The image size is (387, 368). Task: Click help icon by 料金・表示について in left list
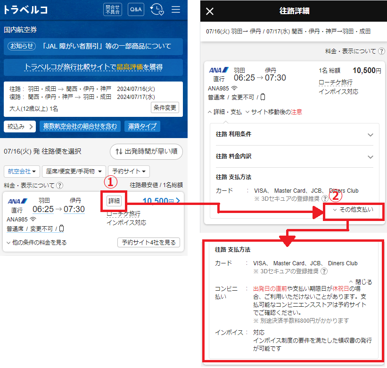pyautogui.click(x=59, y=186)
